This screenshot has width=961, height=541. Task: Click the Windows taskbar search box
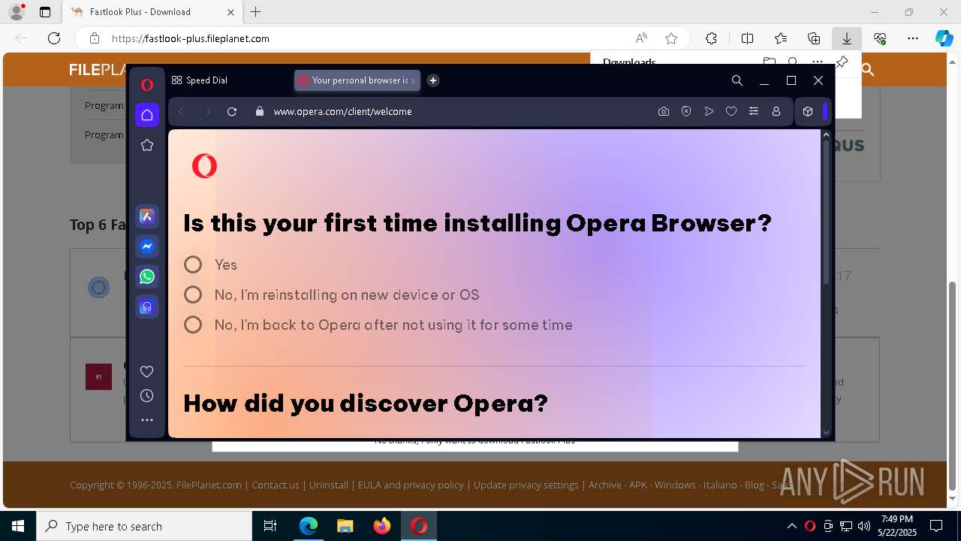(x=144, y=526)
